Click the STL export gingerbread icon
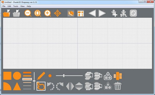This screenshot has width=155, height=95. coord(123,13)
